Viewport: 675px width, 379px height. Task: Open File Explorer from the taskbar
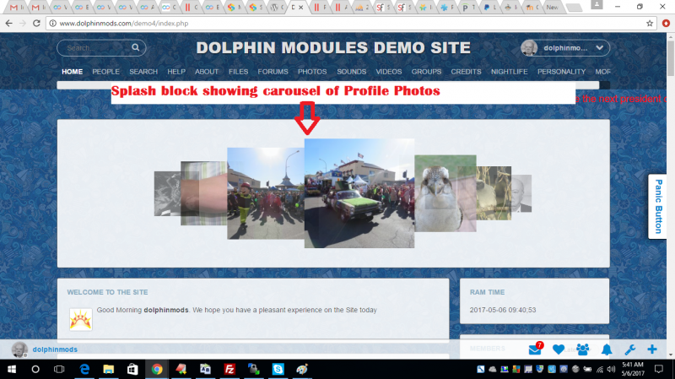109,369
